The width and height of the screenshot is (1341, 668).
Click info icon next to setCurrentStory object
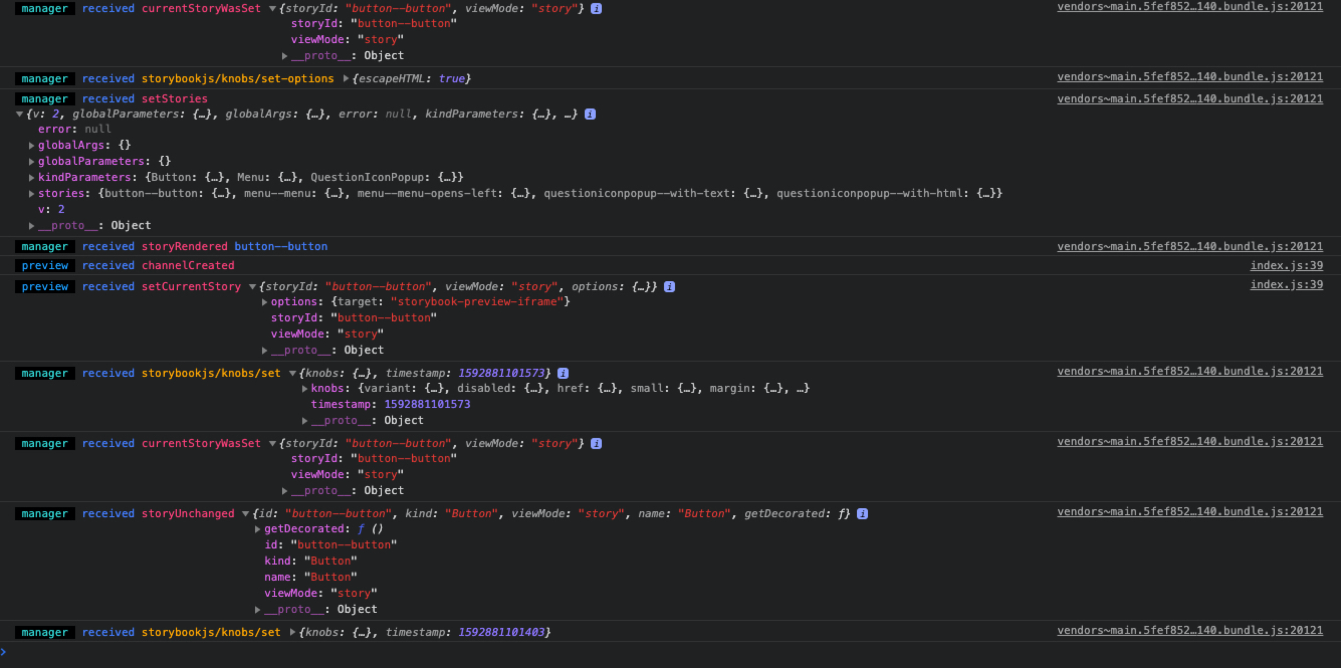[669, 287]
